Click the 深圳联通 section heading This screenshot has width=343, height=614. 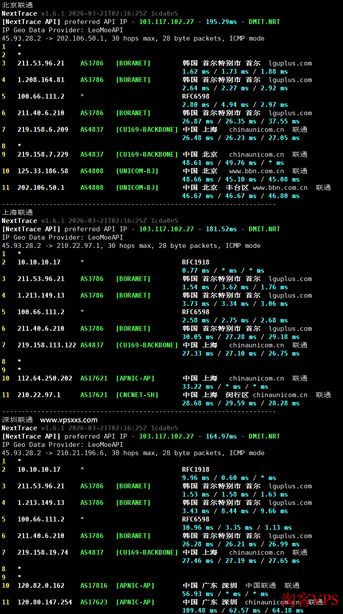tap(17, 420)
